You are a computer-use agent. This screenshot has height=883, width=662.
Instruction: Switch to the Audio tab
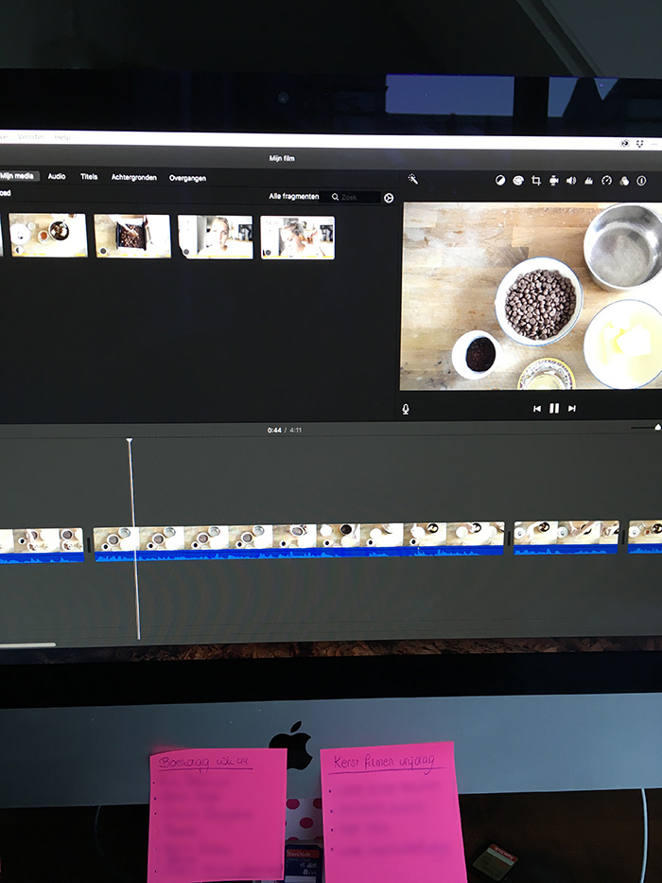(57, 176)
